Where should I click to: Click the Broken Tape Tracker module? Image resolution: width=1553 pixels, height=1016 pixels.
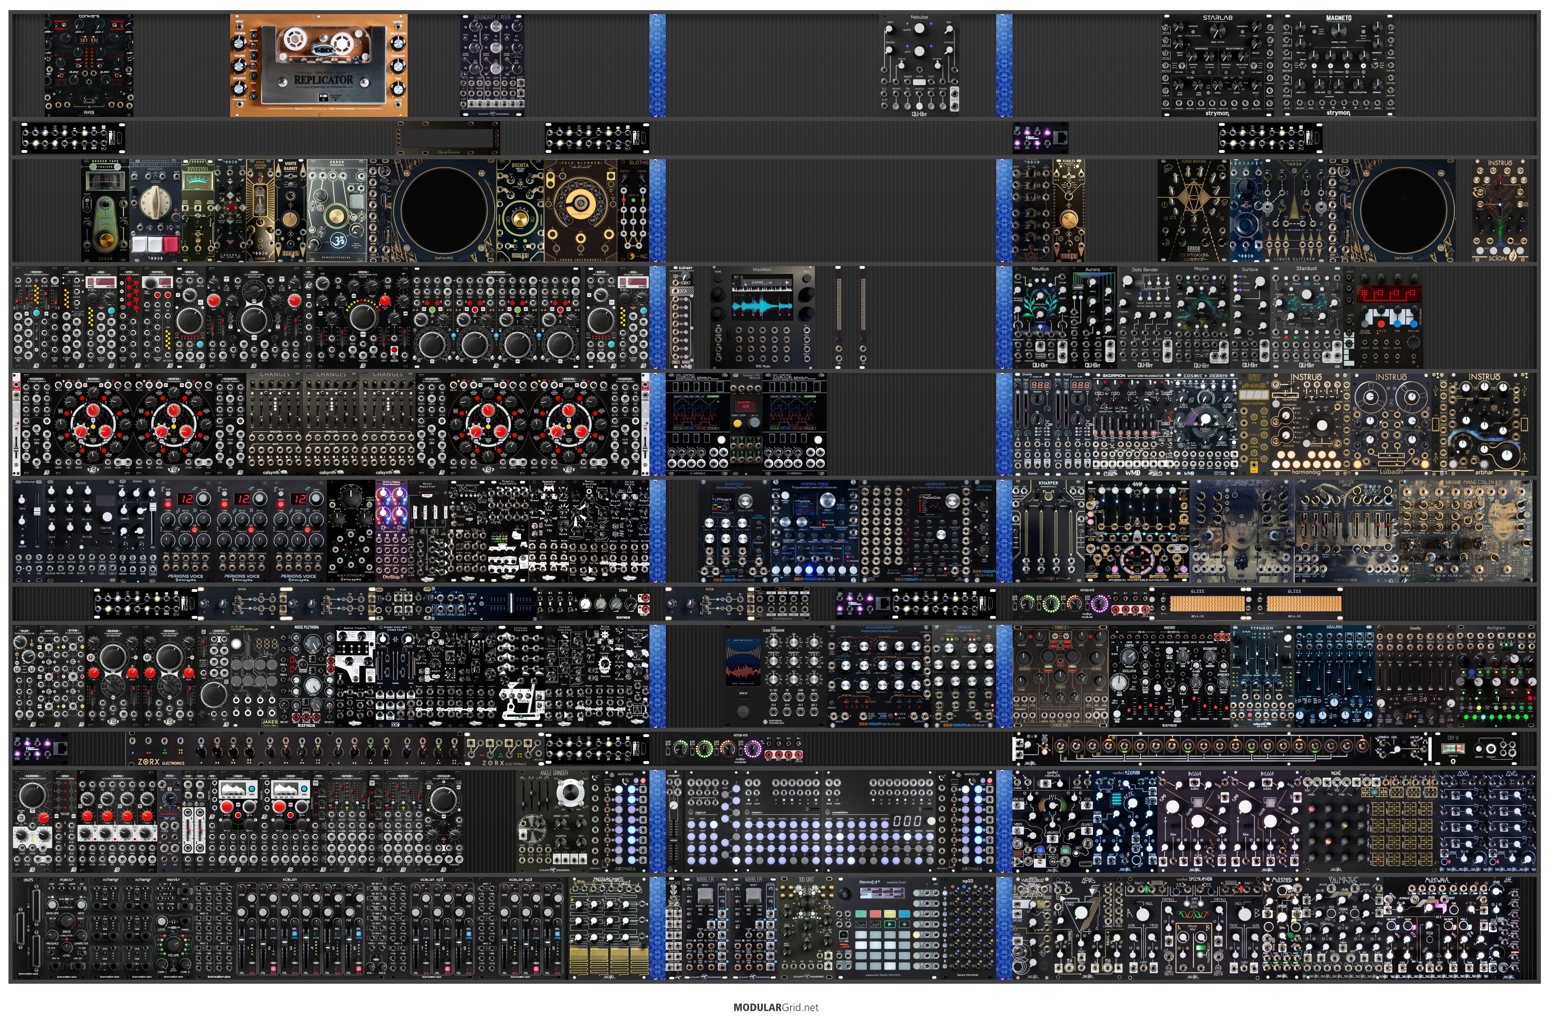coord(104,210)
